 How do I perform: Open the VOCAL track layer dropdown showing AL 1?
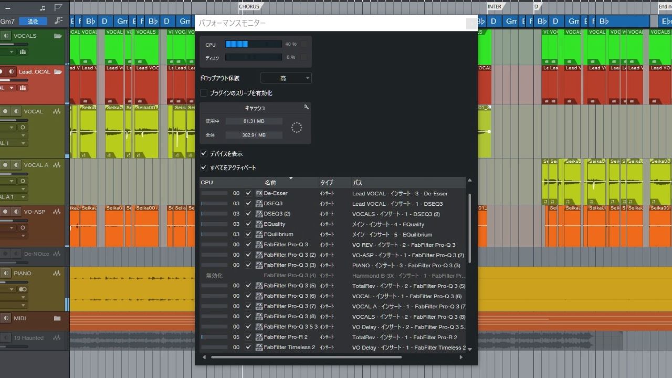coord(14,143)
